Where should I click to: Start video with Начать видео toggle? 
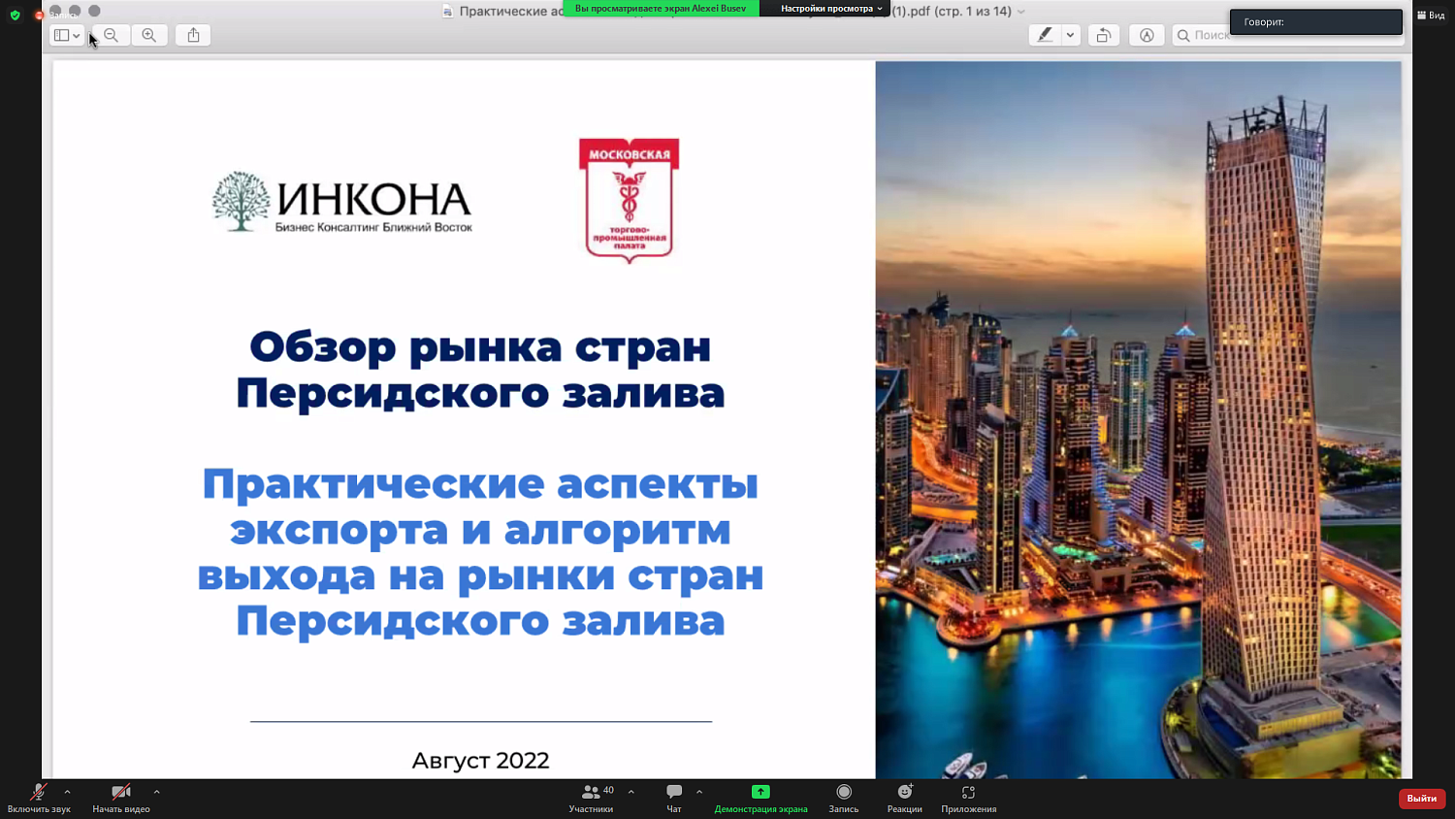click(x=118, y=798)
